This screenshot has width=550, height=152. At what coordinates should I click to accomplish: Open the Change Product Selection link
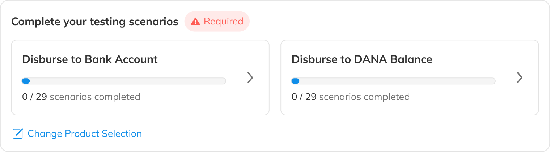point(84,134)
